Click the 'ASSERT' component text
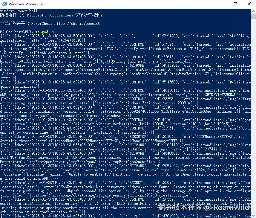 136,183
